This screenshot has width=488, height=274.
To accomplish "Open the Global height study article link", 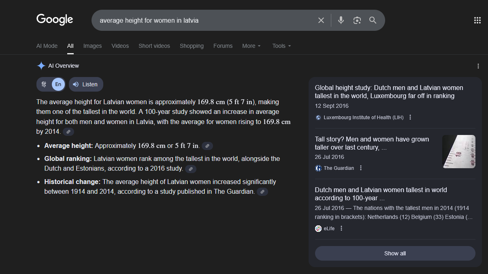I will click(x=389, y=92).
